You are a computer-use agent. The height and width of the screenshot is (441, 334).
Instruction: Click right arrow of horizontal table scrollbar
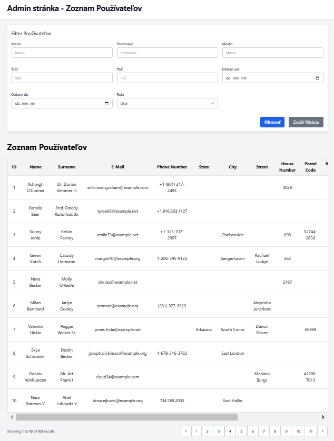[x=323, y=417]
